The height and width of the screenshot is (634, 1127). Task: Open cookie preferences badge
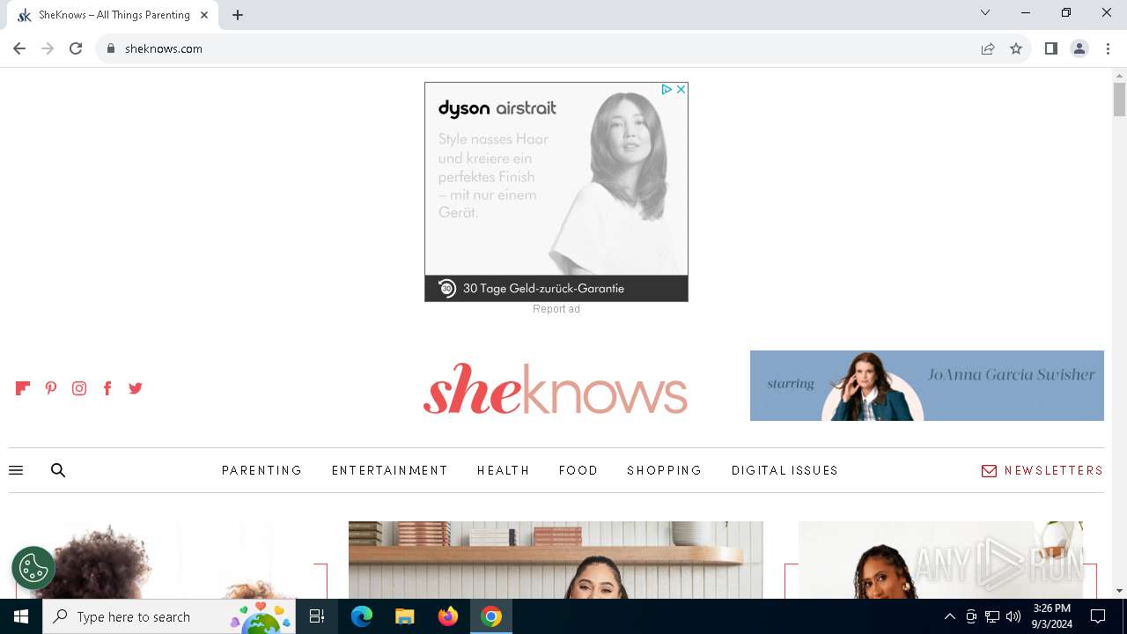click(33, 568)
